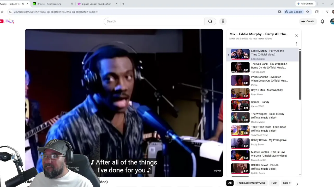Click the playlist panel scrollbar
This screenshot has width=334, height=187.
point(300,75)
